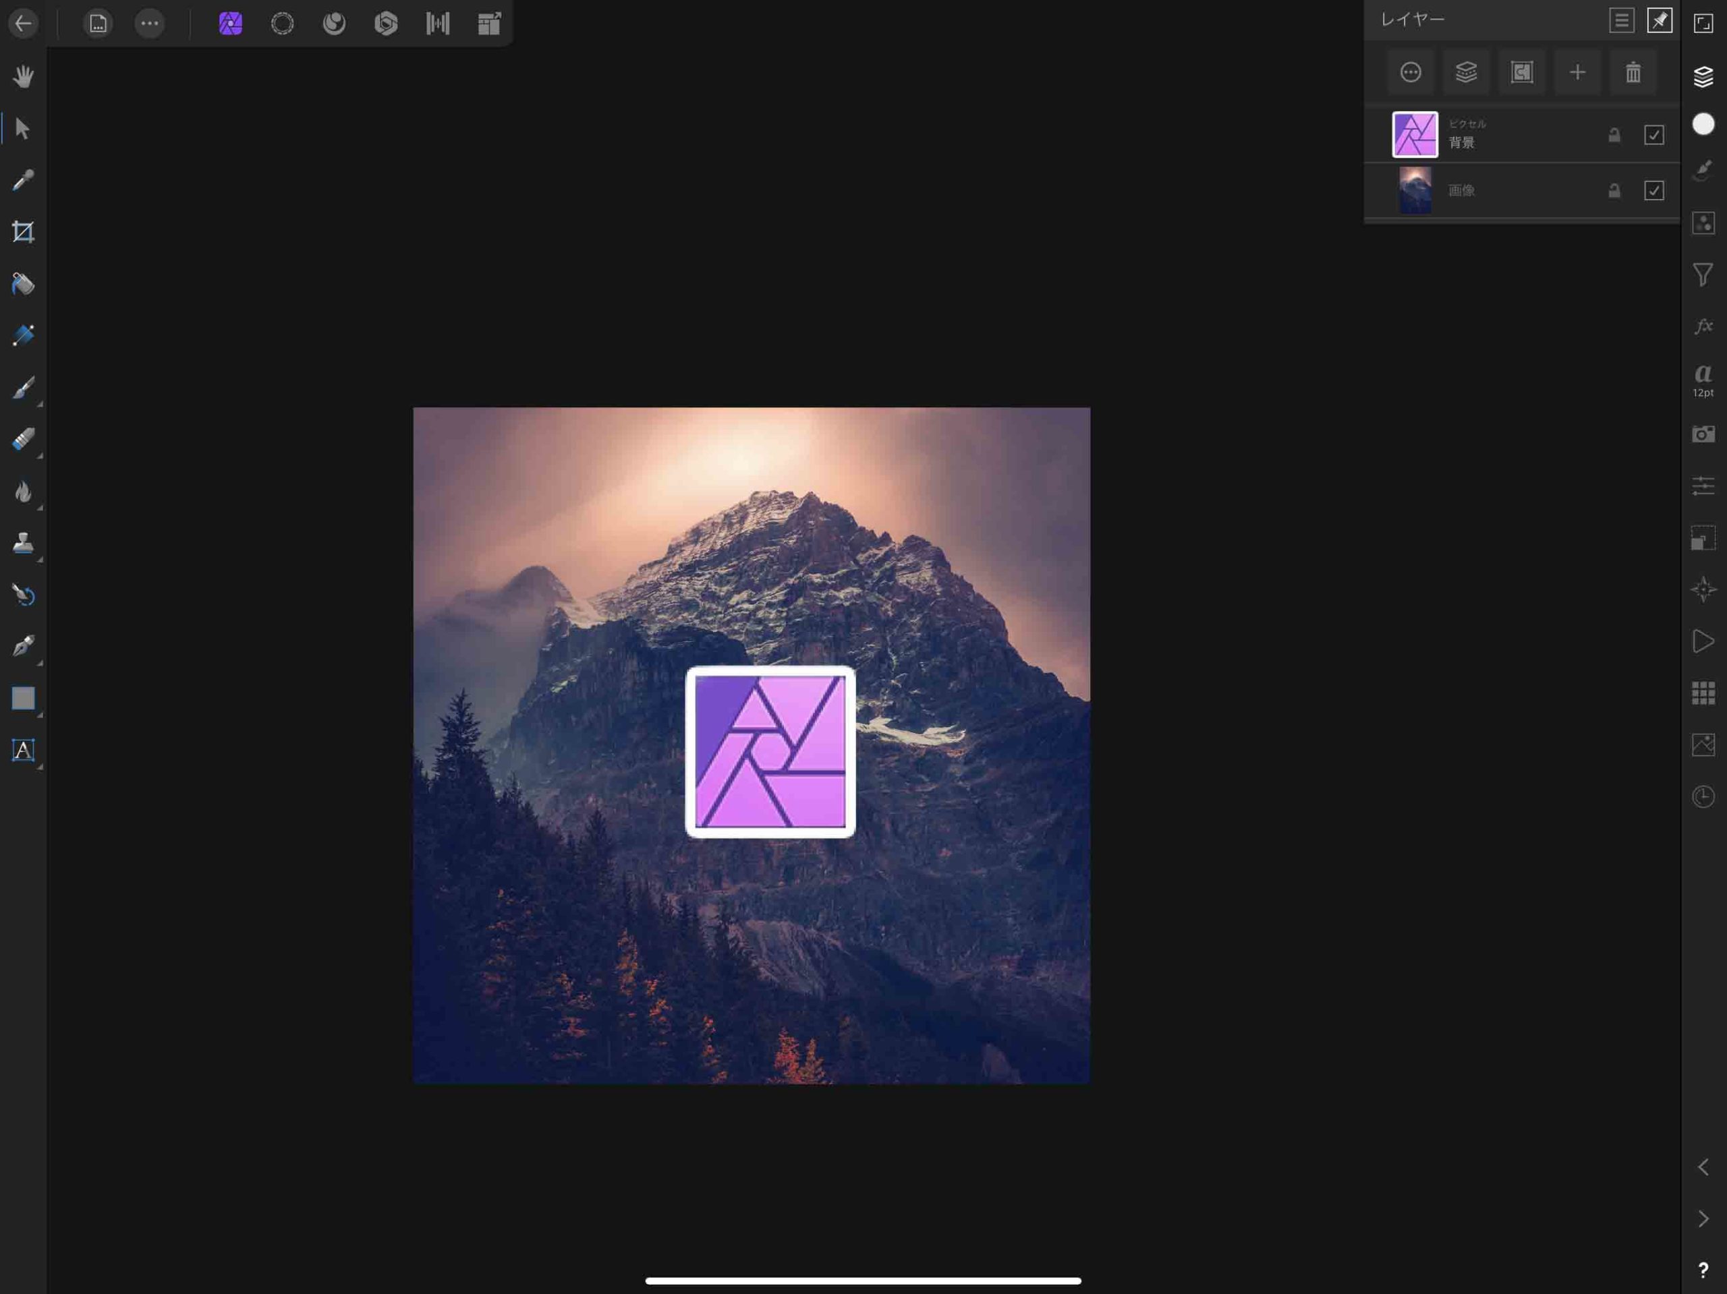Viewport: 1727px width, 1294px height.
Task: Select the Move arrow tool
Action: [24, 129]
